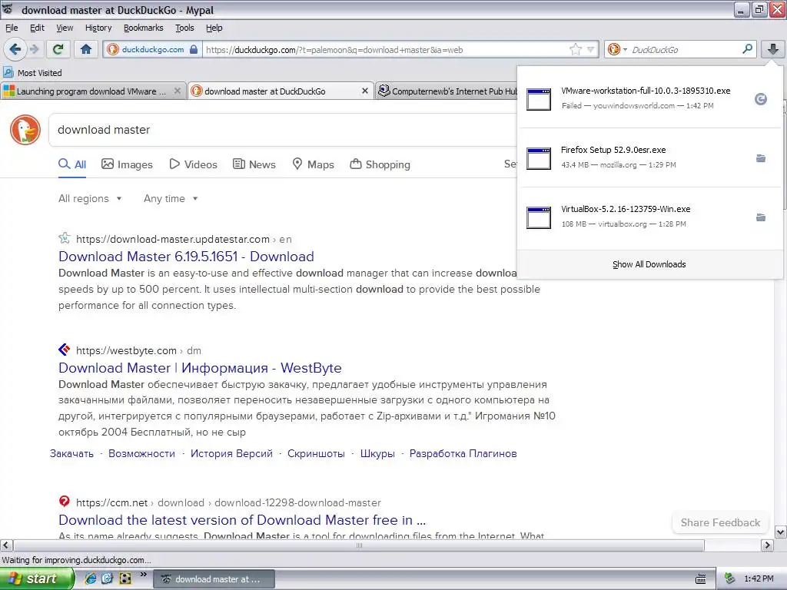Expand the Any time filter
Screen dimensions: 787x590
tap(171, 199)
